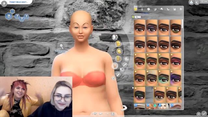Click the eye icon on the bottom toolbar

coord(95,114)
